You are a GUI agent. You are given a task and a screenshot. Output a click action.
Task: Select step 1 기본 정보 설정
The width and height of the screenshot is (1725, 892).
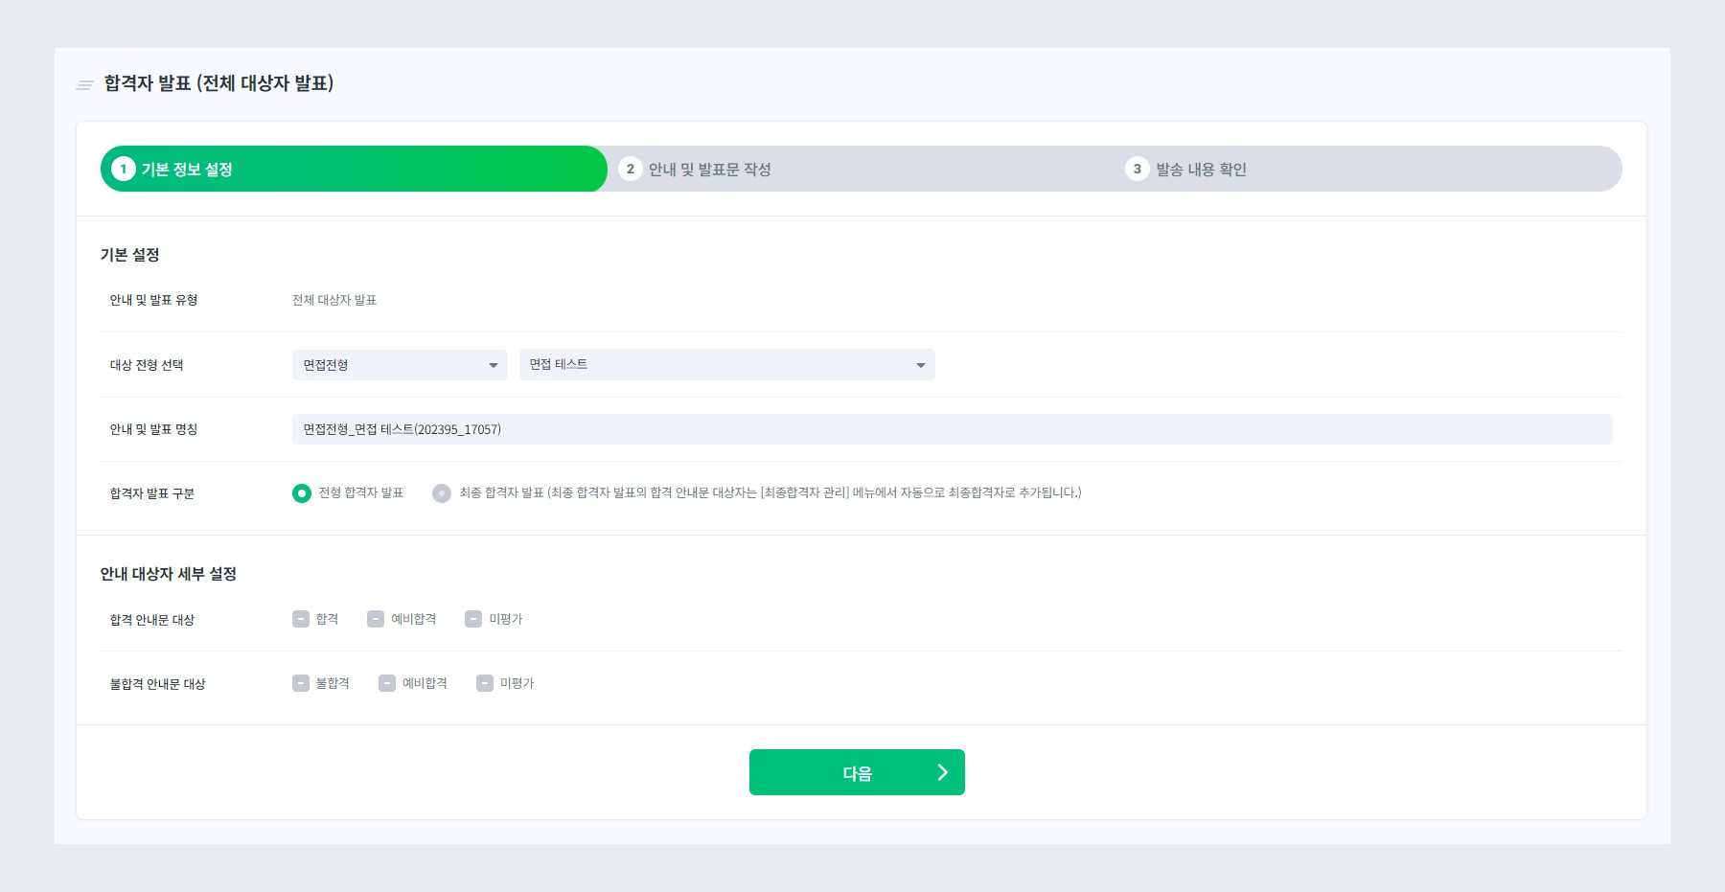point(354,169)
